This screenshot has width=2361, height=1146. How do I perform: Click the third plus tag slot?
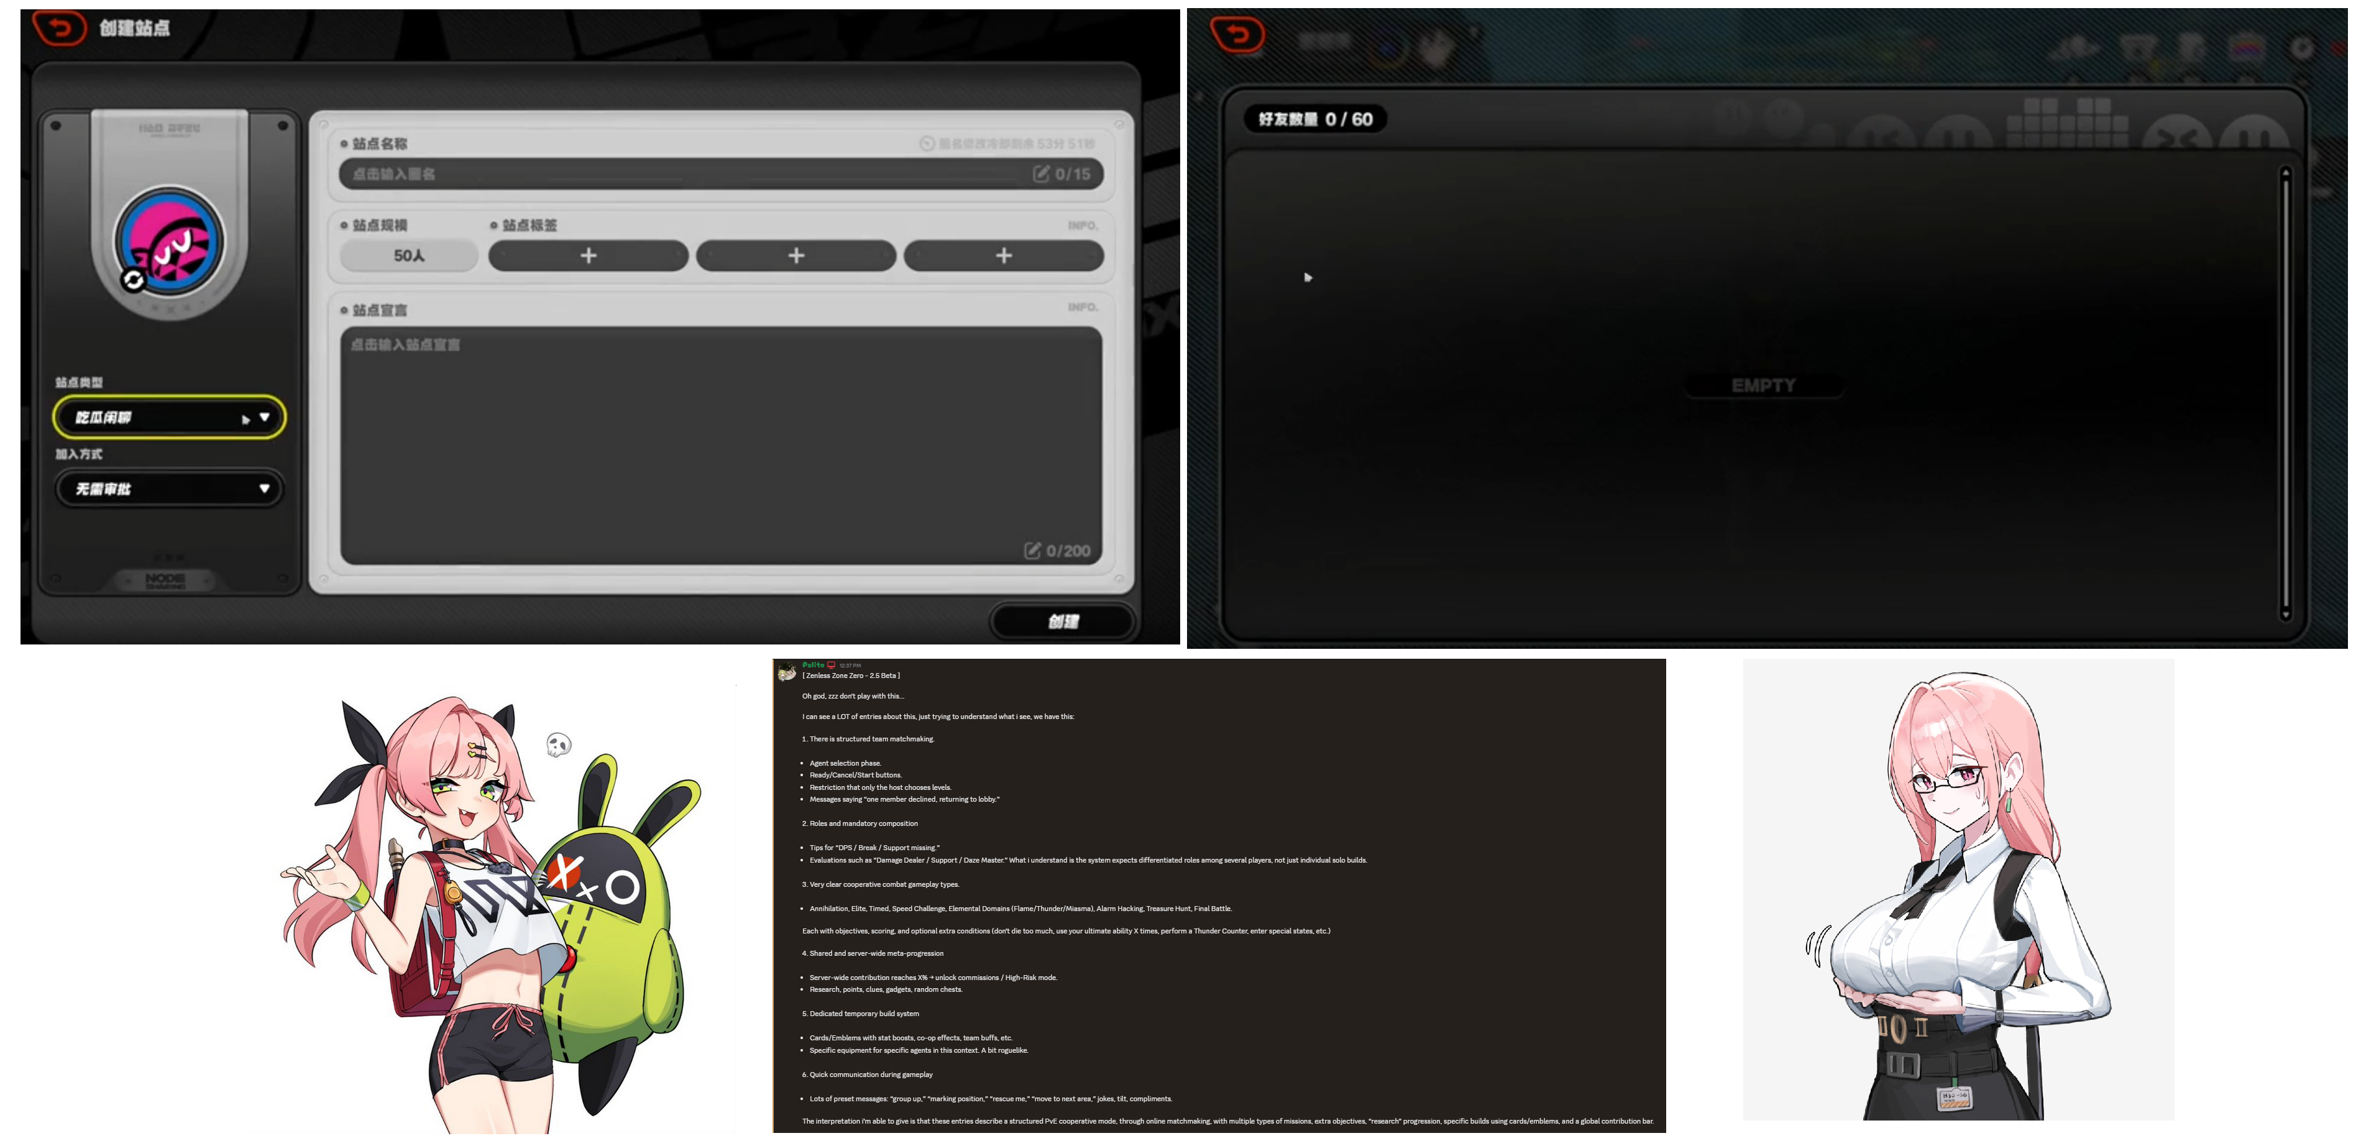(x=1002, y=256)
